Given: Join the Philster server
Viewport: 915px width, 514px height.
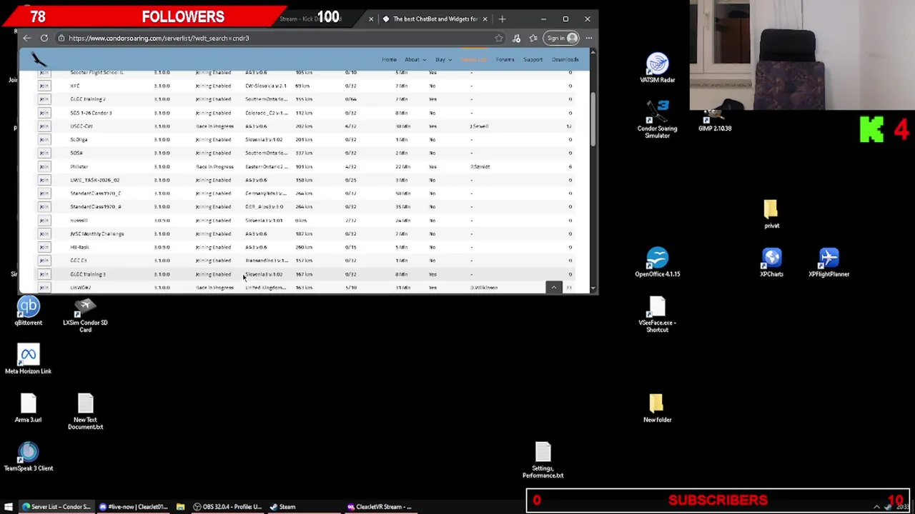Looking at the screenshot, I should [44, 166].
